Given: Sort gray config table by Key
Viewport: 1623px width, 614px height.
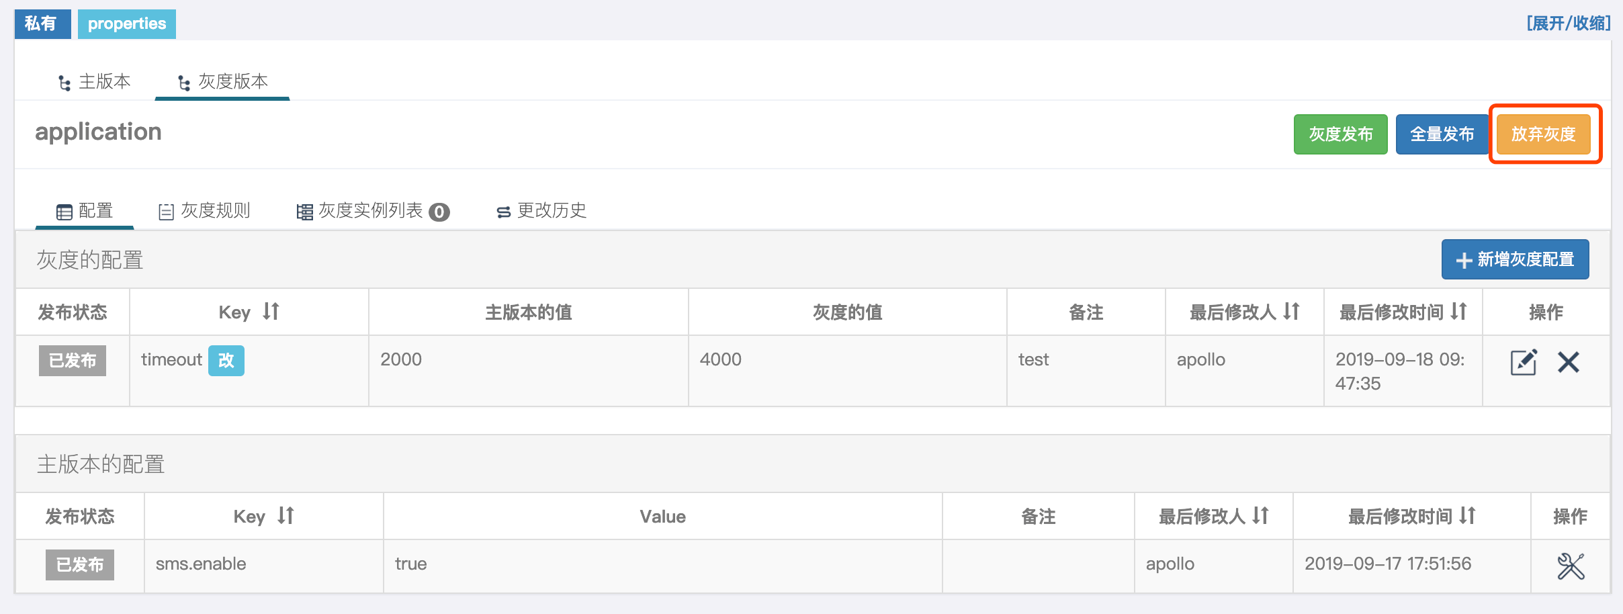Looking at the screenshot, I should pyautogui.click(x=271, y=311).
